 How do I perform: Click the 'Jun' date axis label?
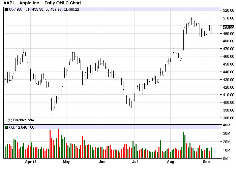coord(102,162)
